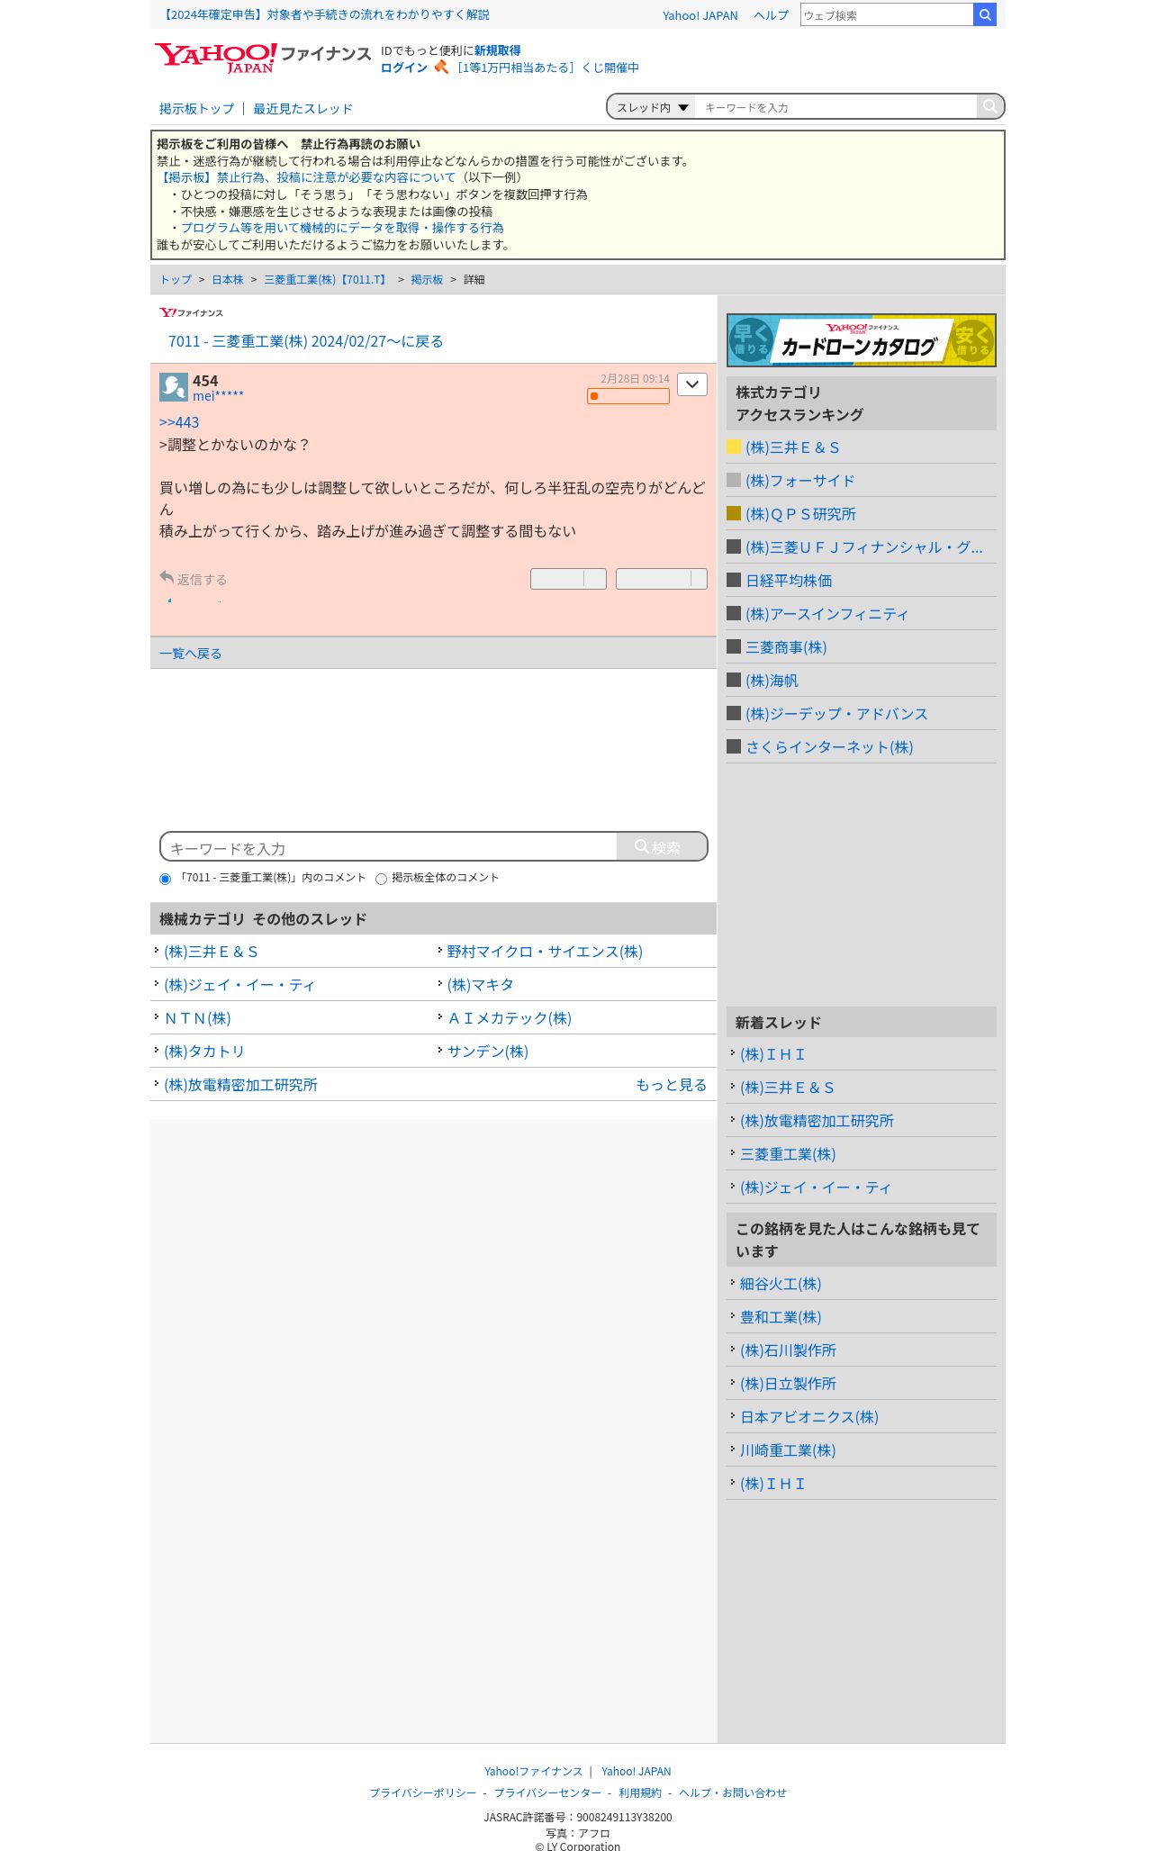Screen dimensions: 1156x1851
Task: Open ranking item (株)三井Ｅ＆Ｓ with yellow square
Action: (792, 447)
